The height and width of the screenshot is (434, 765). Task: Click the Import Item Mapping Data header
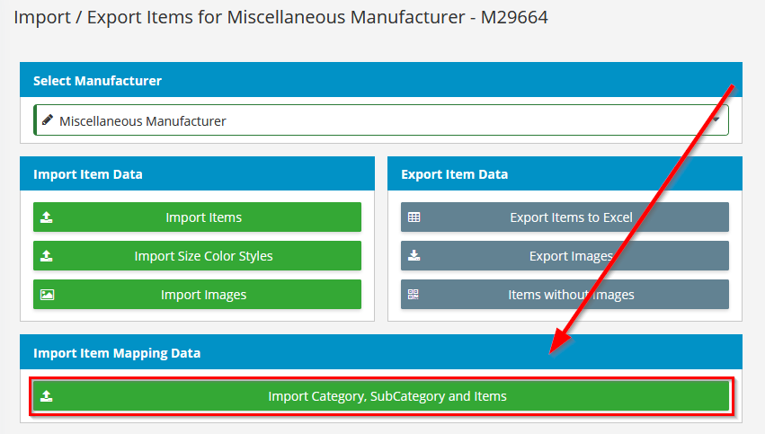381,352
